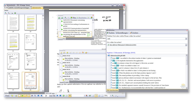Collapse the Akteneinsicht.pdf results tree
194x101 pixels.
click(108, 56)
